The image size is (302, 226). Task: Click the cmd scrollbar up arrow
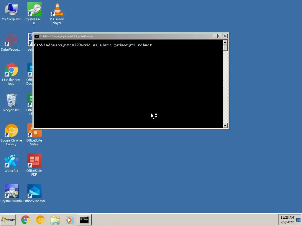tap(225, 42)
